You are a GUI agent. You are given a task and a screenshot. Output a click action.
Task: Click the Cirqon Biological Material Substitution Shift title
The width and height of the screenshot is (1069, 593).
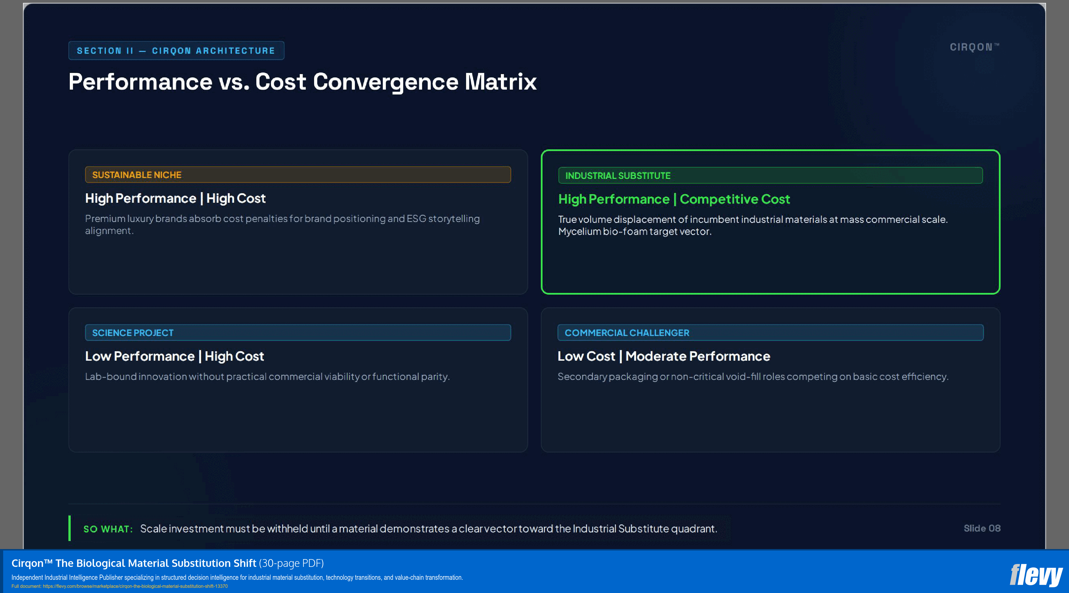(x=167, y=563)
